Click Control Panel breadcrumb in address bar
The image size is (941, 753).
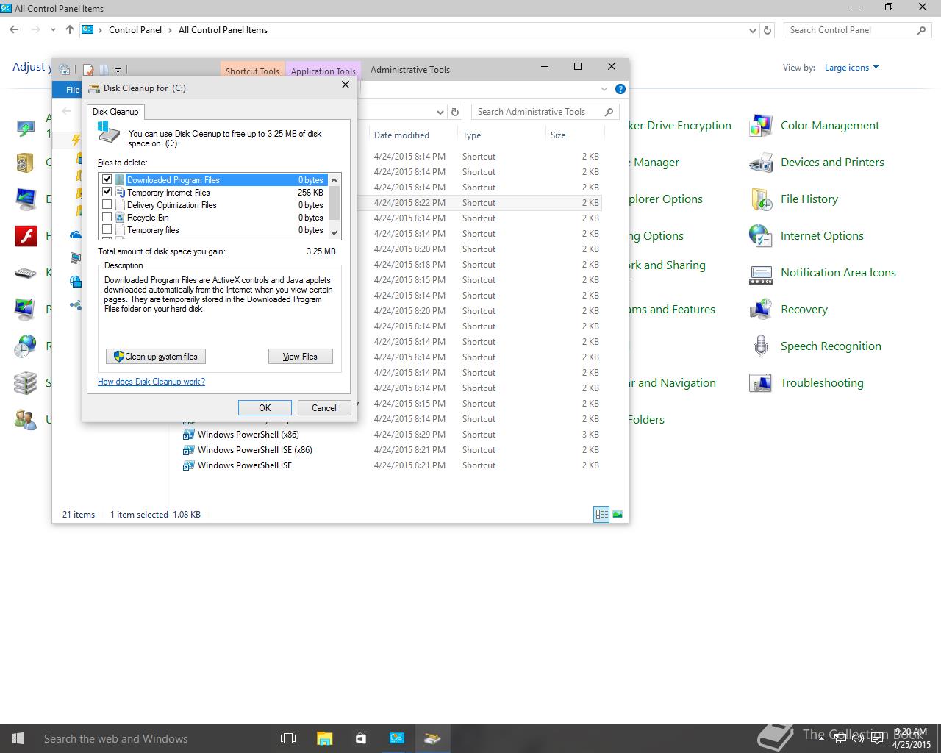tap(135, 30)
